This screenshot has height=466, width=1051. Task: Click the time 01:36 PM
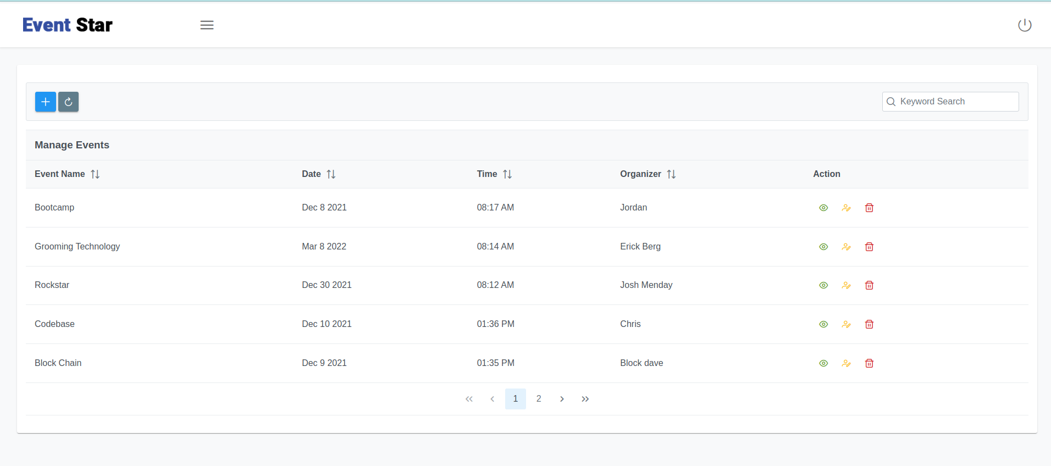point(496,324)
